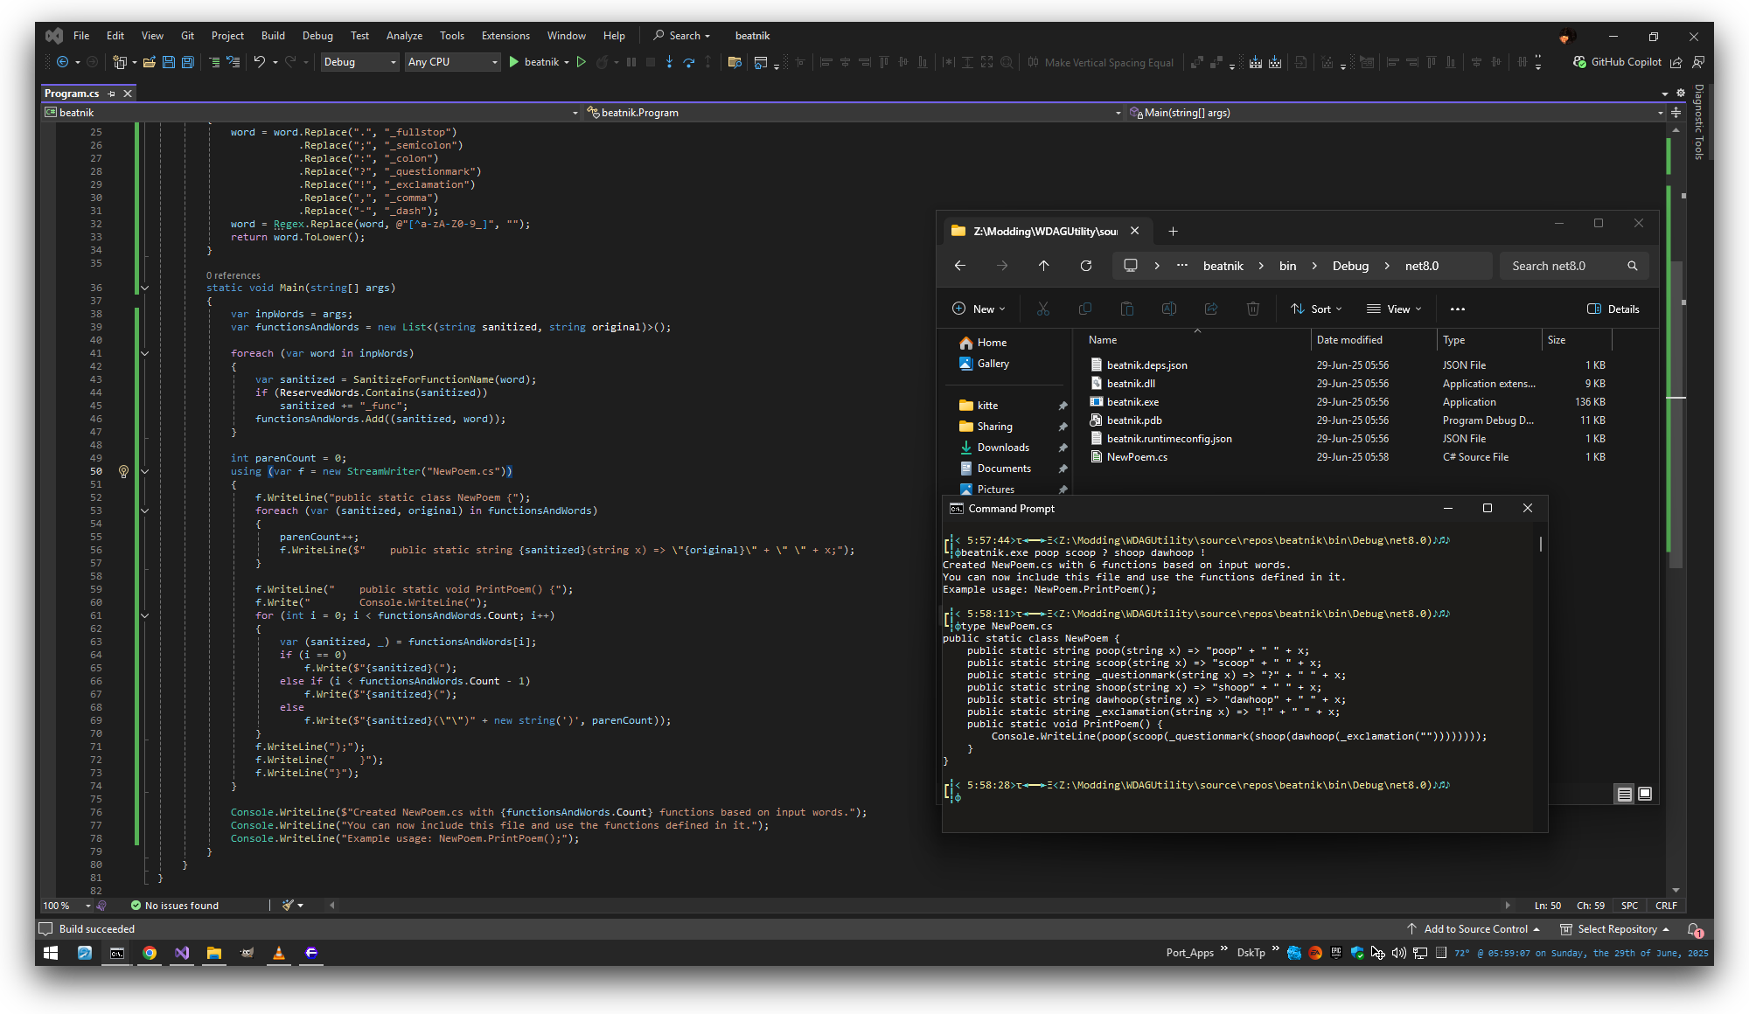Click Select Repository in the status bar
The height and width of the screenshot is (1014, 1749).
pyautogui.click(x=1615, y=929)
